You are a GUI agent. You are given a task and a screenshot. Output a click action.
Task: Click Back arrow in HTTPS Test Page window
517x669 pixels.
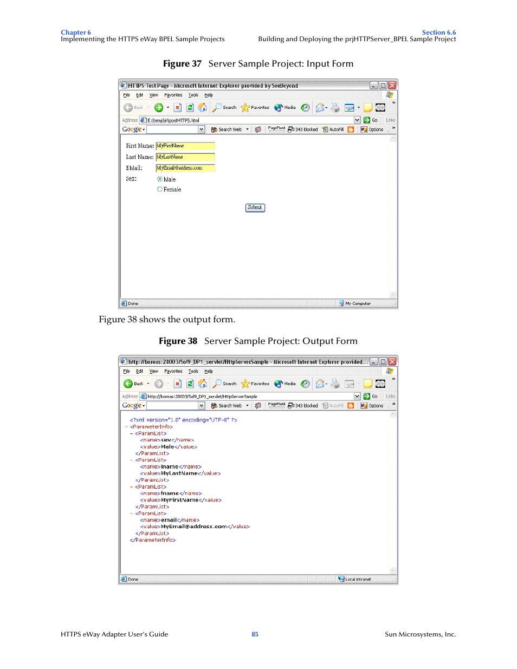pyautogui.click(x=128, y=107)
